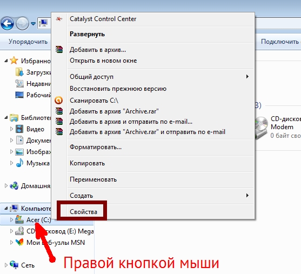
Task: Click the Библиотеки folder icon
Action: [x=14, y=117]
